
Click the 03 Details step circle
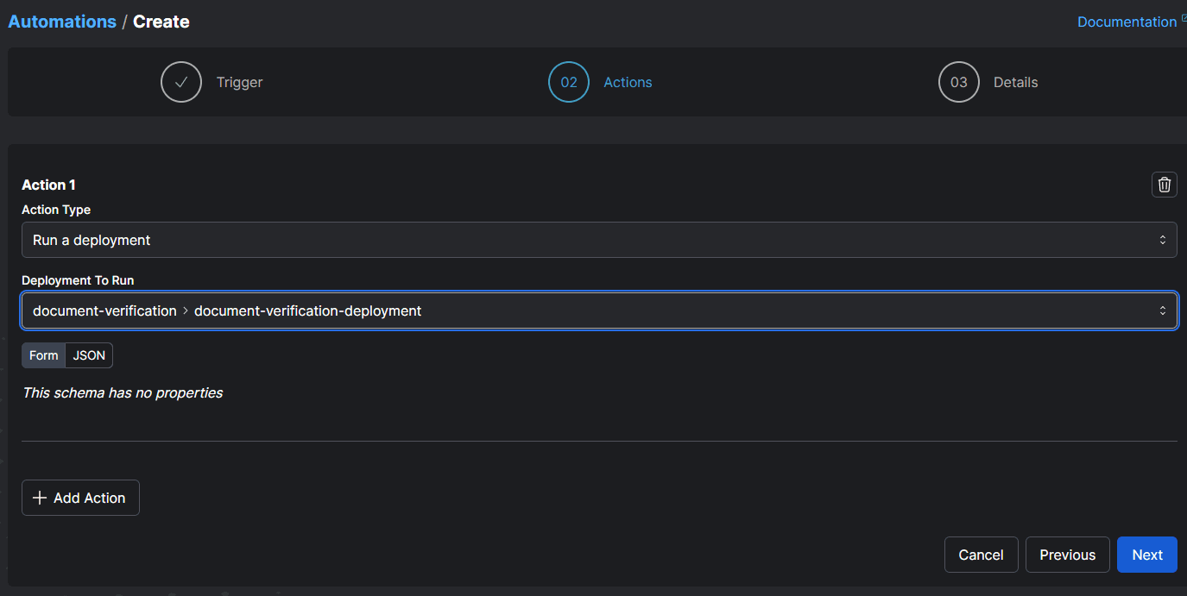tap(959, 83)
